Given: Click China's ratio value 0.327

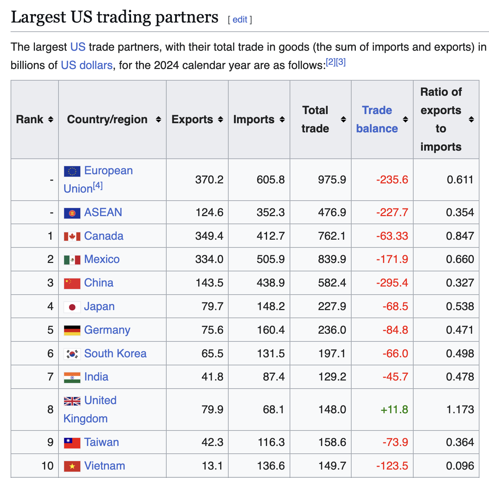Looking at the screenshot, I should pyautogui.click(x=460, y=283).
